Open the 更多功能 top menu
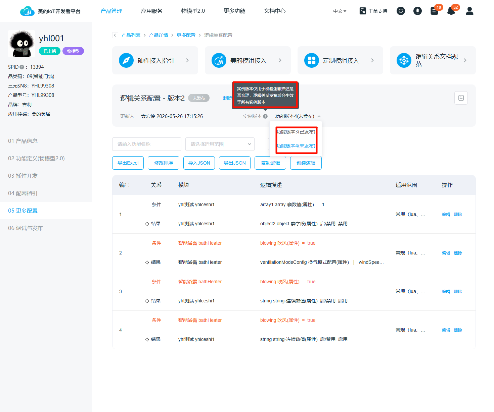 click(235, 11)
